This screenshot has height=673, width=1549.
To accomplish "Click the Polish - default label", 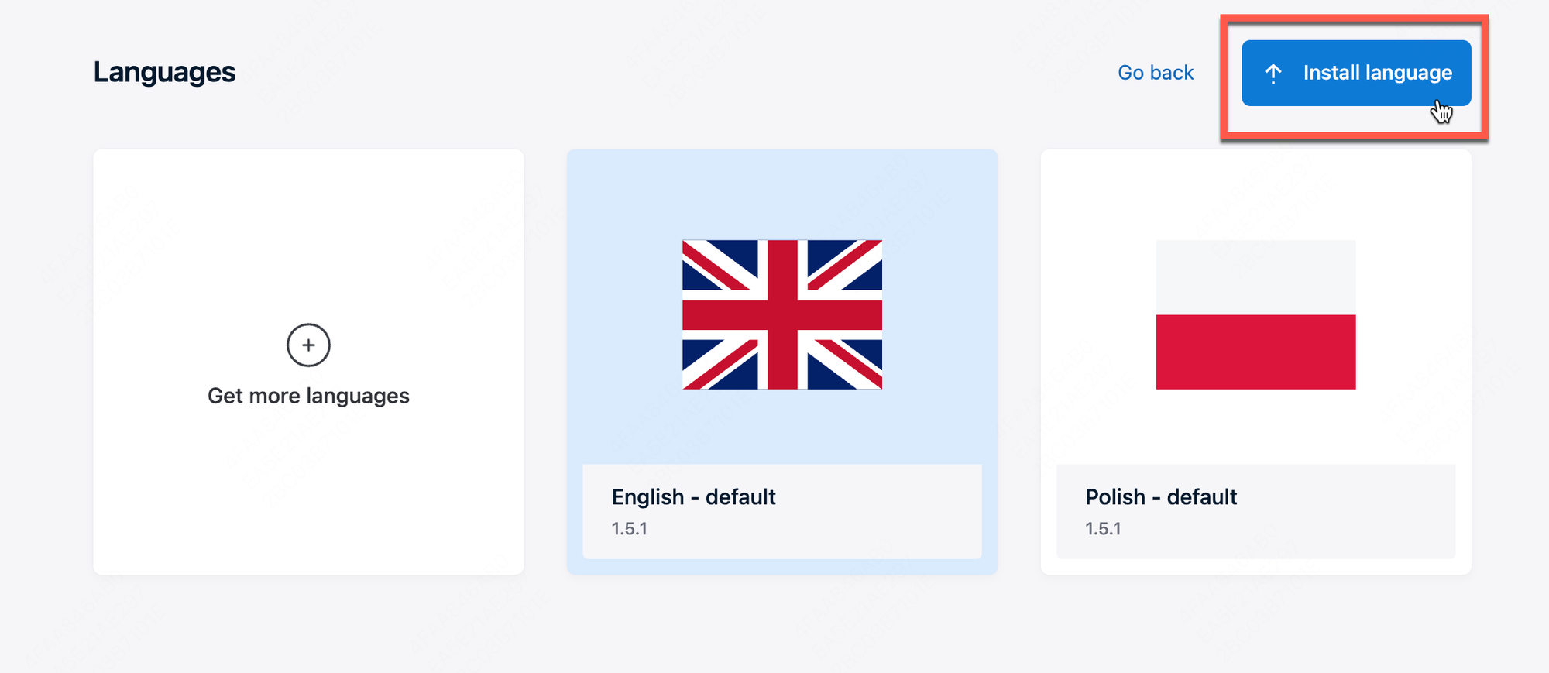I will (x=1161, y=496).
